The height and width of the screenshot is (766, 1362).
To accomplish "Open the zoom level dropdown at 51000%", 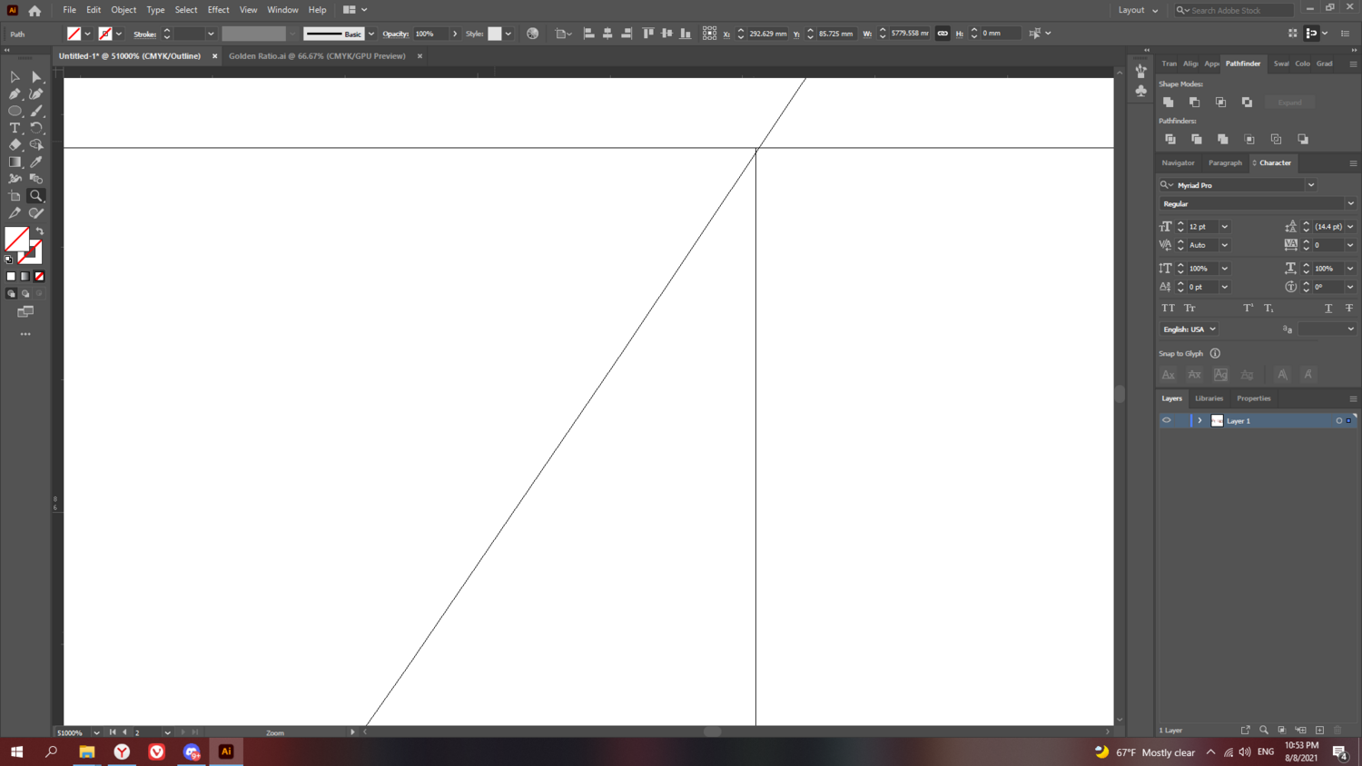I will [96, 732].
